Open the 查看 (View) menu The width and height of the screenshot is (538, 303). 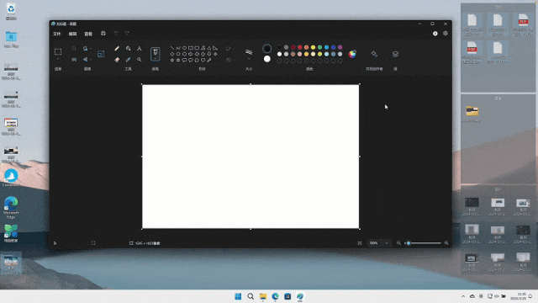click(x=88, y=34)
